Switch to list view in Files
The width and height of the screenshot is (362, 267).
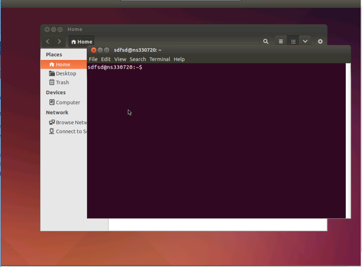click(x=281, y=41)
